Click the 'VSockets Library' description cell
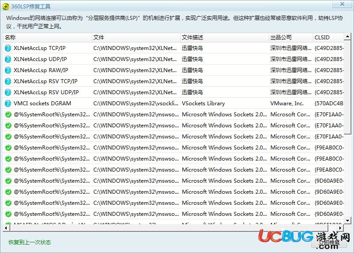The height and width of the screenshot is (253, 354). click(203, 103)
